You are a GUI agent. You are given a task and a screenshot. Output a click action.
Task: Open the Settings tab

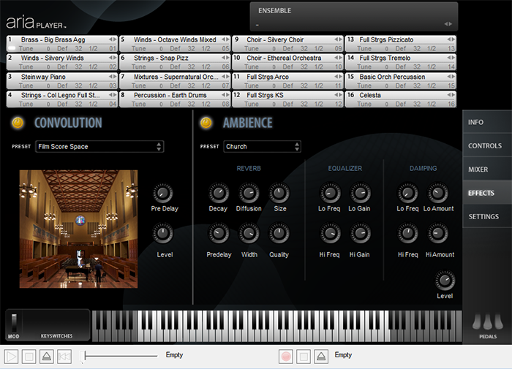point(483,217)
